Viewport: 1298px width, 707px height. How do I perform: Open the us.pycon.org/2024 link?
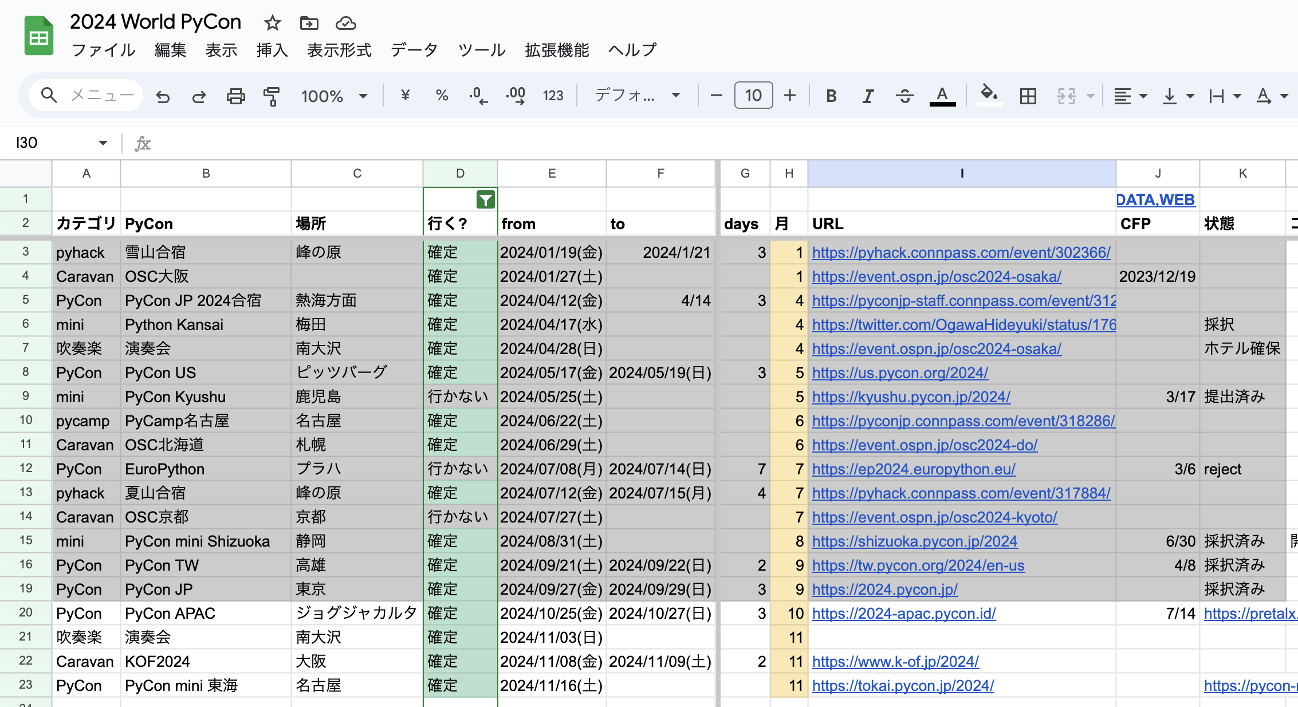pos(900,373)
